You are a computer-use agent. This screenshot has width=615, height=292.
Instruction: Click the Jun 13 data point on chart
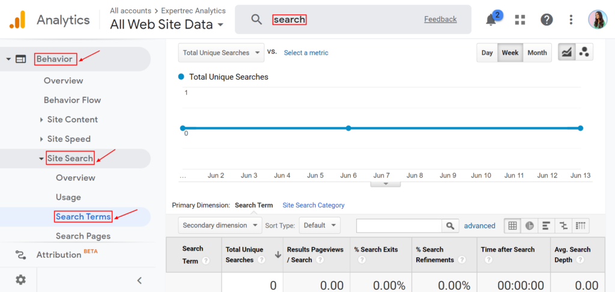coord(581,128)
